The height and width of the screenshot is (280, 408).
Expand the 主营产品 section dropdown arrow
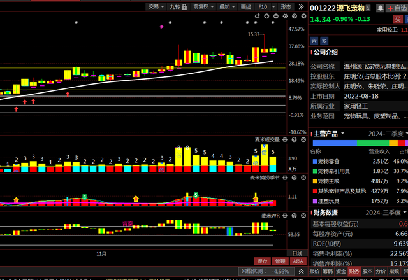pos(343,134)
